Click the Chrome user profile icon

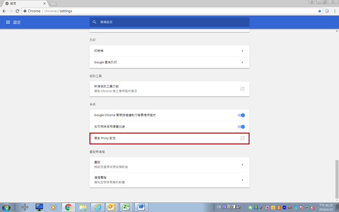tap(312, 2)
